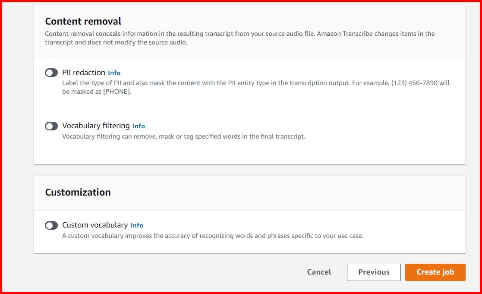Click the Customization section heading
Image resolution: width=482 pixels, height=294 pixels.
coord(78,192)
